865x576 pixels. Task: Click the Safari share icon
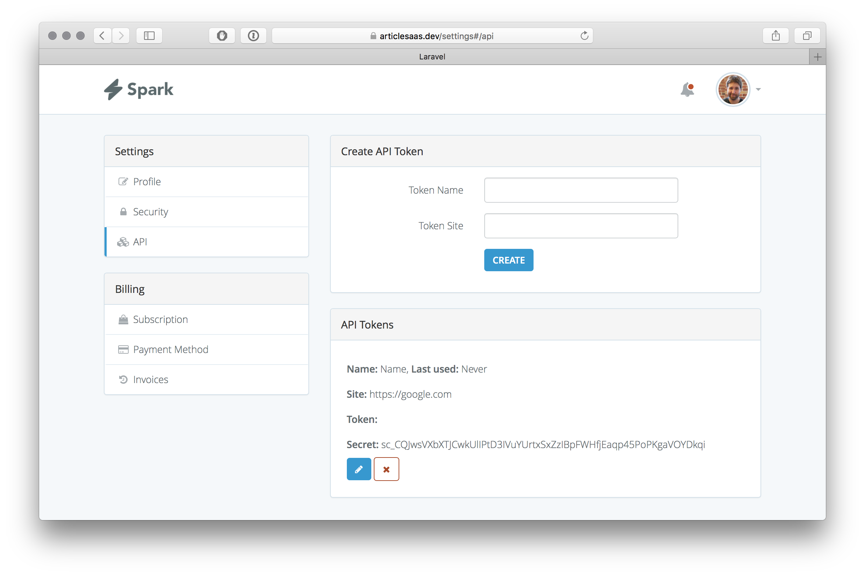(x=775, y=36)
